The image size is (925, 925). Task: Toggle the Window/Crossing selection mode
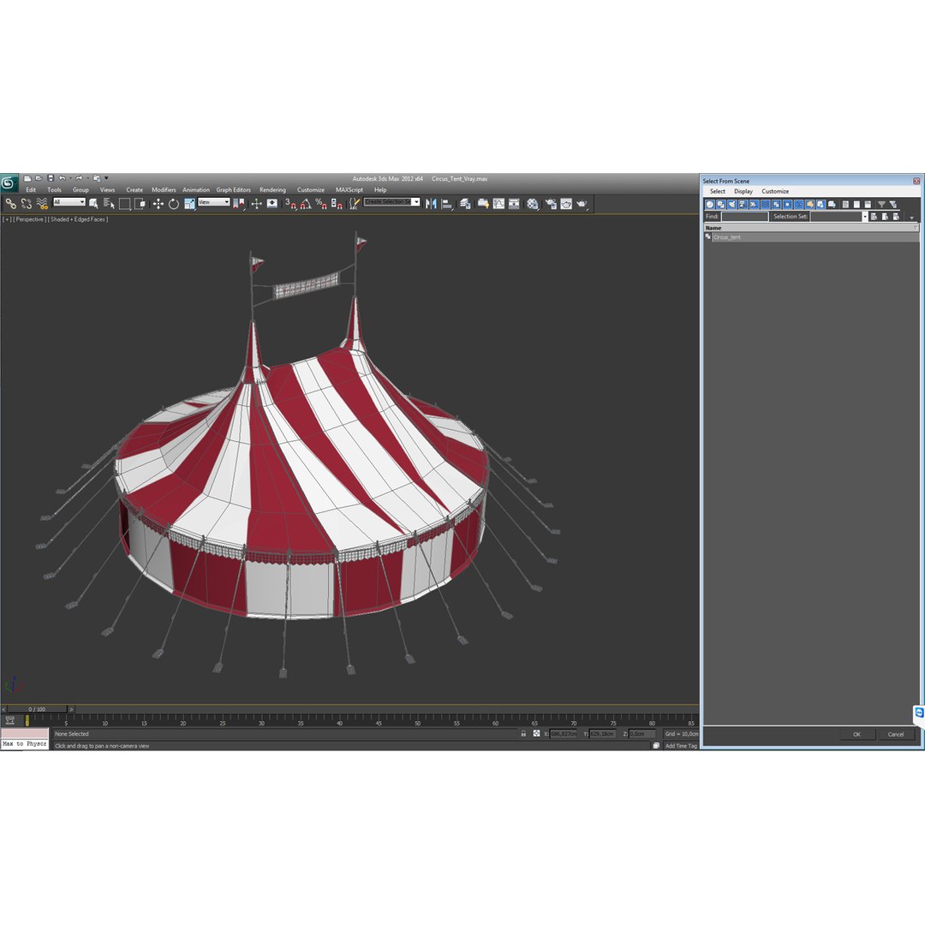140,204
